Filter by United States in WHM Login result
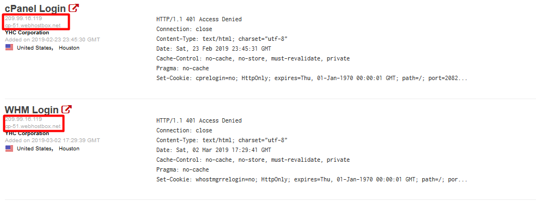536x201 pixels. (35, 149)
